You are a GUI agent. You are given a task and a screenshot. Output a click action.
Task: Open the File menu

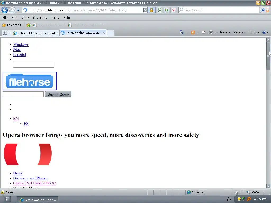[x=5, y=18]
